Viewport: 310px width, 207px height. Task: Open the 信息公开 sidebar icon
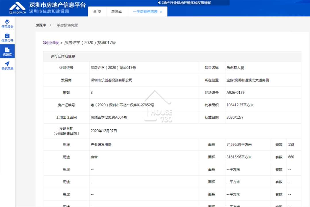click(7, 38)
